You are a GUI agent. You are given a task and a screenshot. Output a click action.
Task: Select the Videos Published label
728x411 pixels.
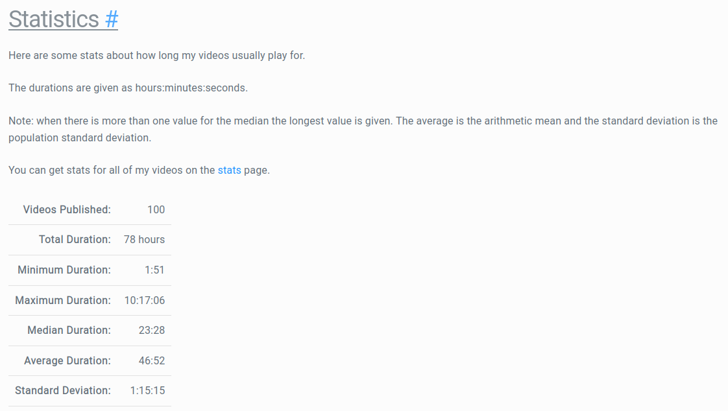click(67, 209)
